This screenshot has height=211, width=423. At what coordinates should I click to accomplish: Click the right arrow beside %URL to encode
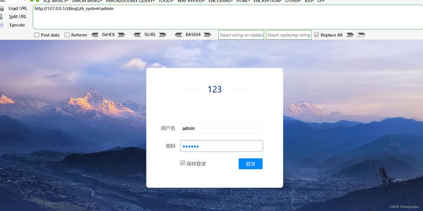pos(163,35)
